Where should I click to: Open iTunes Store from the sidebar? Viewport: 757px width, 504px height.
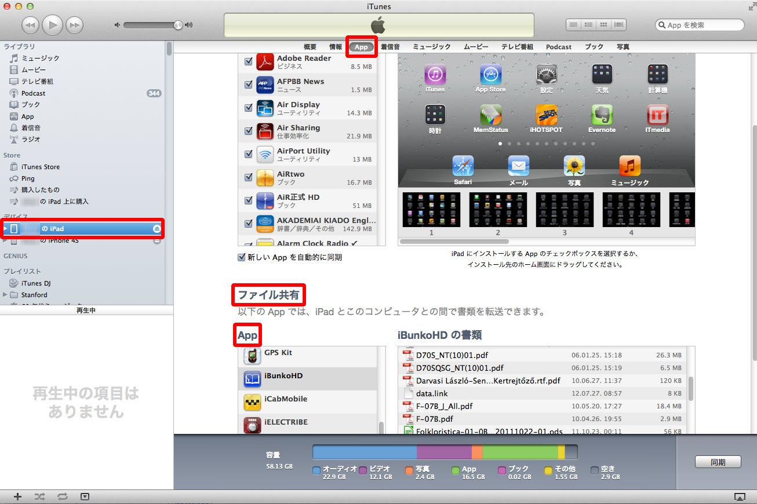coord(41,167)
